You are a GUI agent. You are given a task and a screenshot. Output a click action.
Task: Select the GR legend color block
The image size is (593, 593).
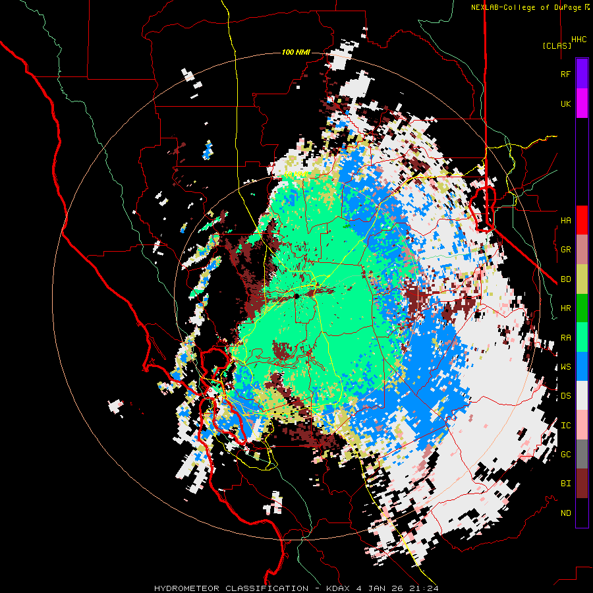(x=582, y=250)
